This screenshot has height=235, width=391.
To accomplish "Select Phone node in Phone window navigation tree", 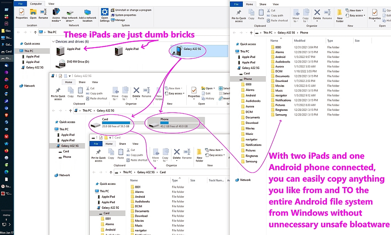I will 247,79.
